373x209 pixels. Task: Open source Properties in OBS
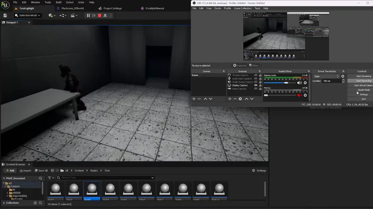(240, 66)
